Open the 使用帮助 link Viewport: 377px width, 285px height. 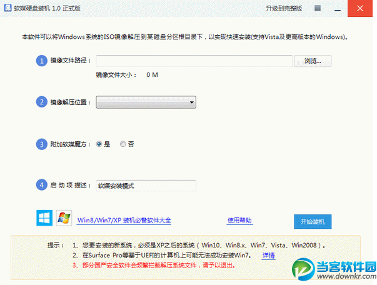(x=239, y=221)
